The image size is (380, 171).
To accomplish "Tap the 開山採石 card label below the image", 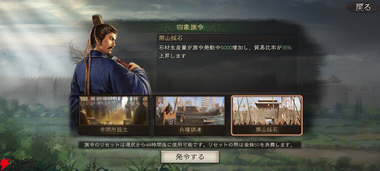I will [267, 130].
